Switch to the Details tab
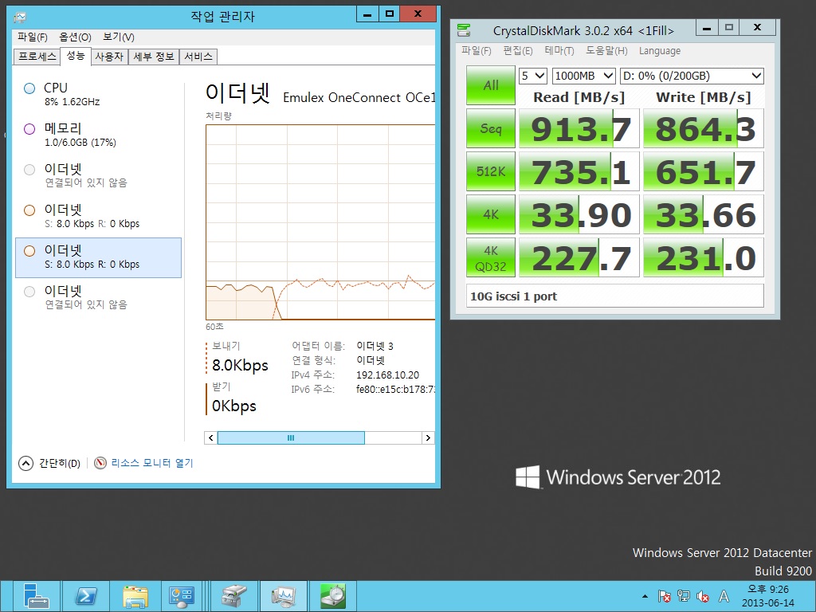This screenshot has height=612, width=816. 154,57
